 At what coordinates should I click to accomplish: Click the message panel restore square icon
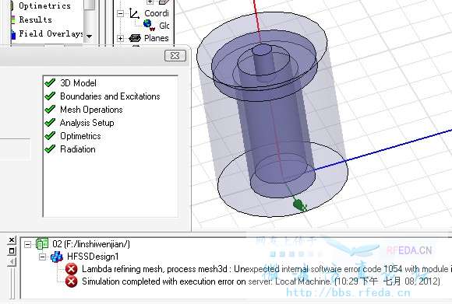(x=12, y=251)
